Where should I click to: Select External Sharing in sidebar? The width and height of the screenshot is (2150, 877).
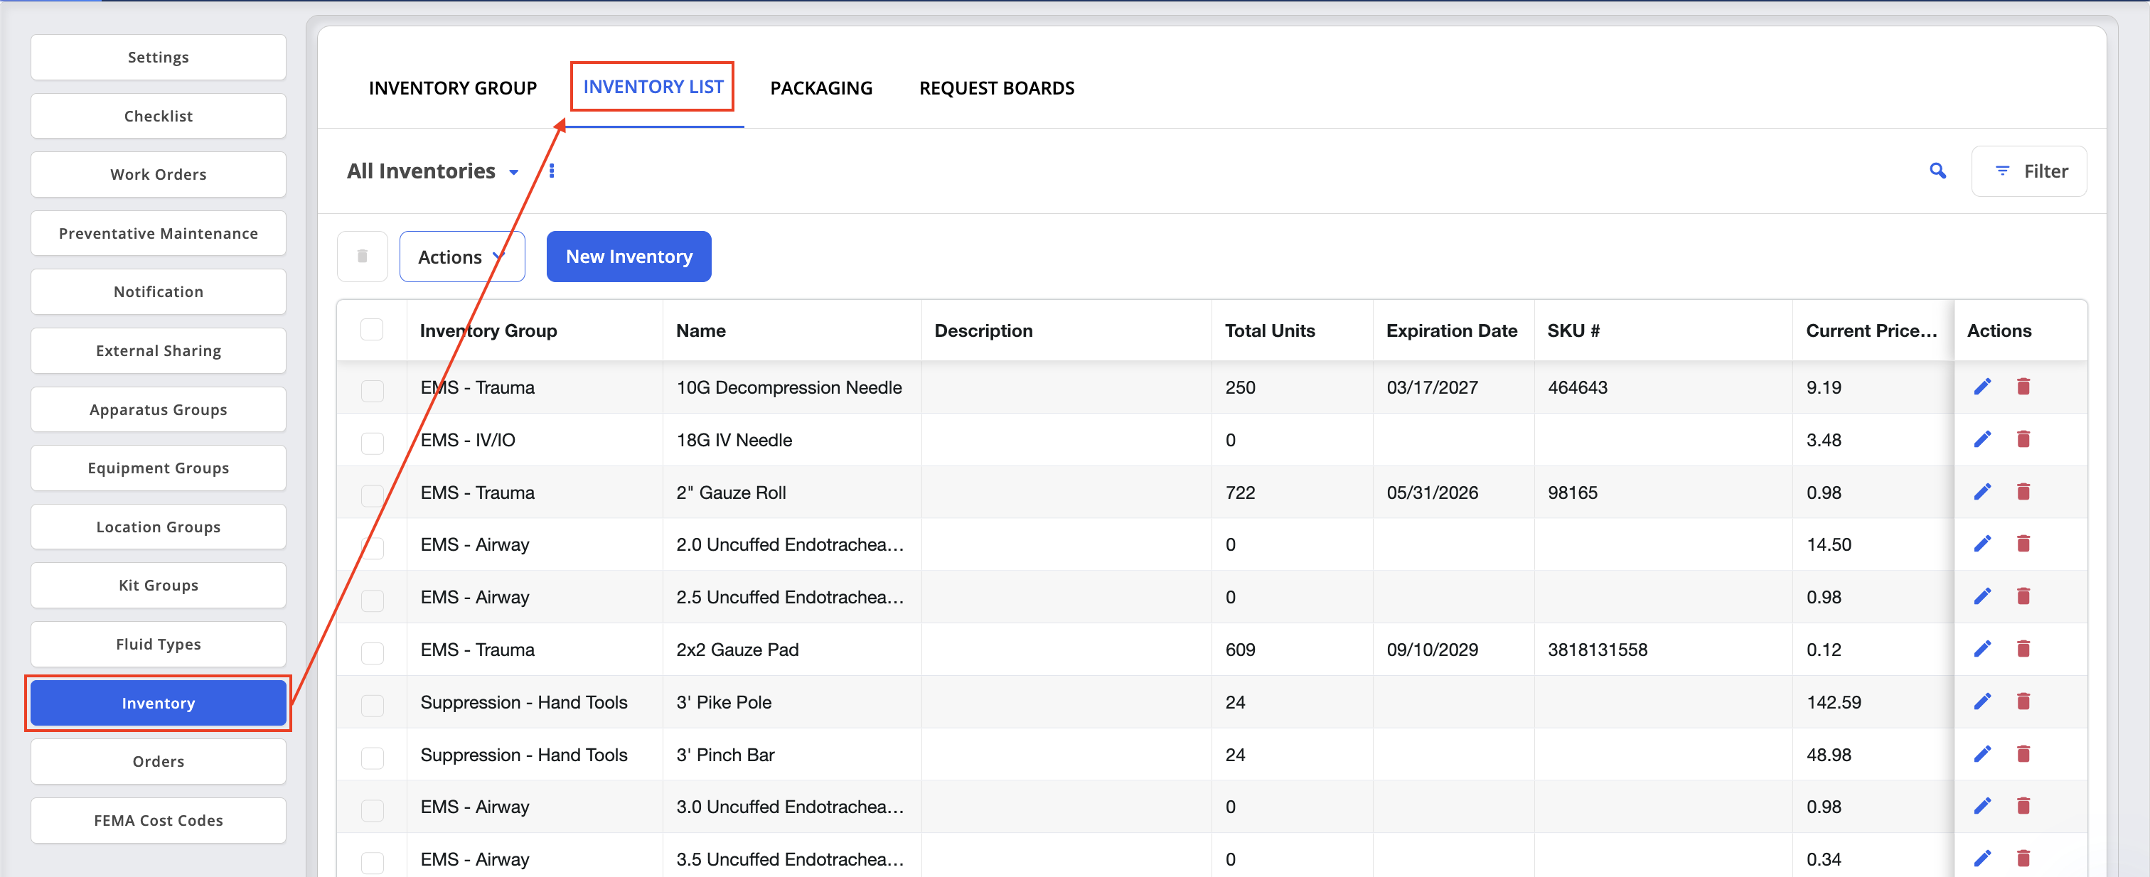(x=159, y=350)
